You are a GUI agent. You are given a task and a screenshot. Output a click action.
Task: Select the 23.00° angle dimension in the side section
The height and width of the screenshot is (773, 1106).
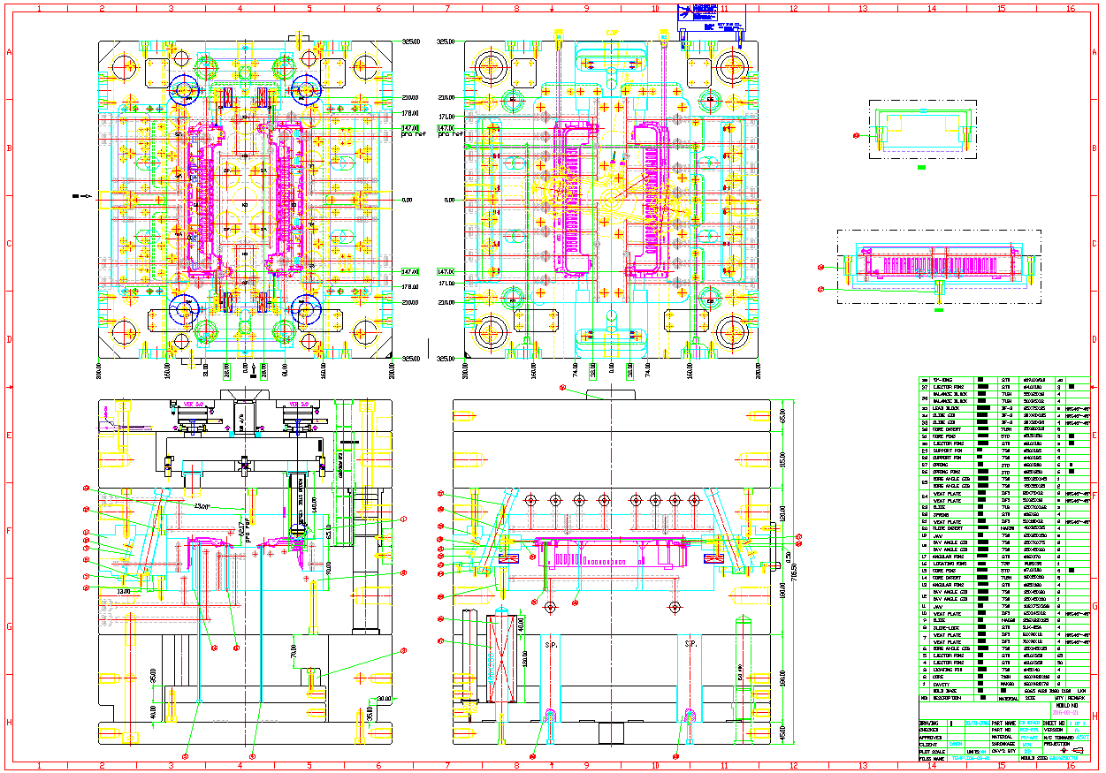coord(204,506)
